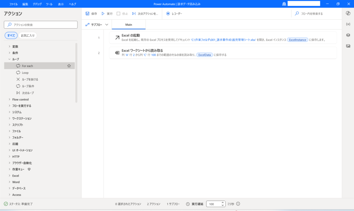The width and height of the screenshot is (354, 211).
Task: Click the ExcelInstance variable chip
Action: (x=298, y=40)
